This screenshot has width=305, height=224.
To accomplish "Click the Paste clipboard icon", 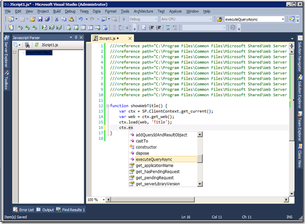I will [71, 19].
